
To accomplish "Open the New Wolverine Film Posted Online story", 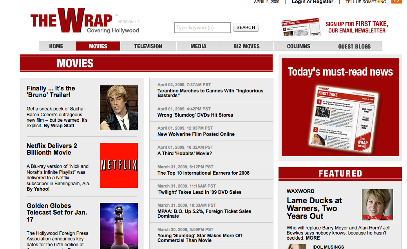I will 196,134.
